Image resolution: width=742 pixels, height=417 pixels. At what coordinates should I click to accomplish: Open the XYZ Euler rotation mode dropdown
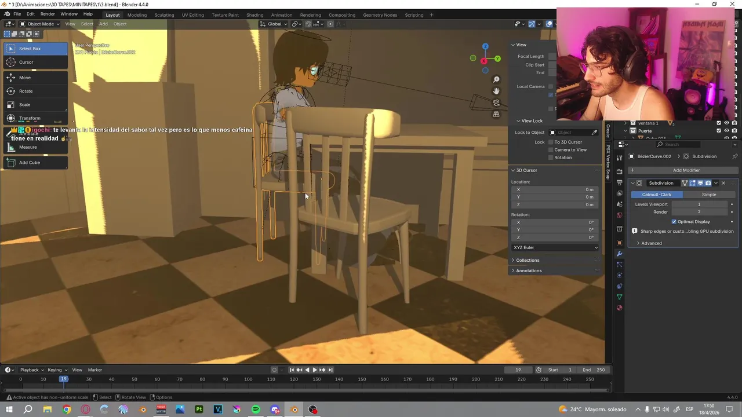(x=555, y=248)
